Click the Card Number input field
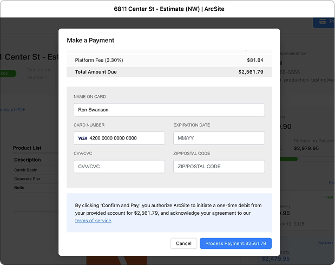This screenshot has height=265, width=335. tap(119, 138)
